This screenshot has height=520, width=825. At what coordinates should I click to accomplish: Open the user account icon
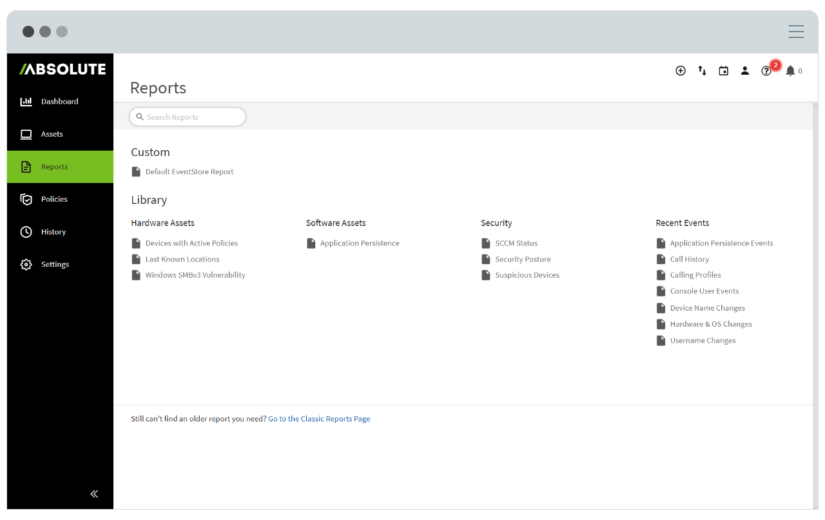tap(745, 71)
